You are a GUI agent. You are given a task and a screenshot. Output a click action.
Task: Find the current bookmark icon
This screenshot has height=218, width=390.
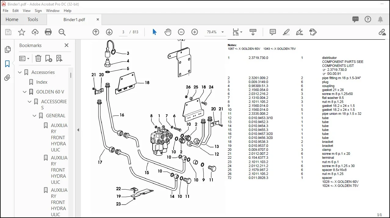pyautogui.click(x=59, y=58)
